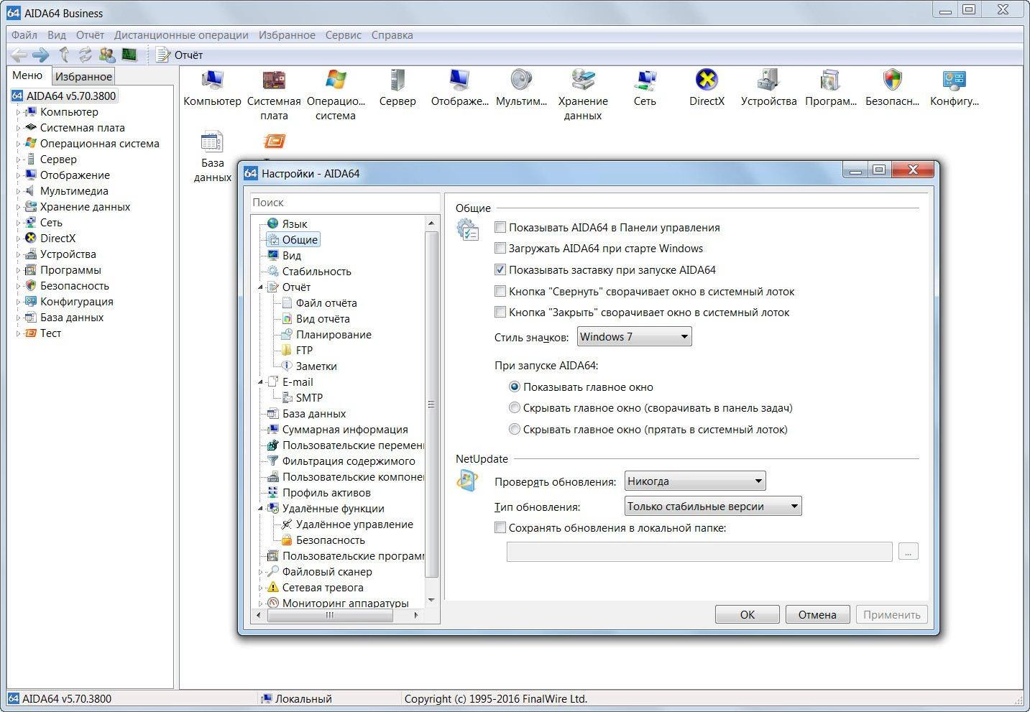The height and width of the screenshot is (712, 1030).
Task: Toggle Кнопка "Закрыть" сворачивает окно checkbox
Action: [500, 313]
